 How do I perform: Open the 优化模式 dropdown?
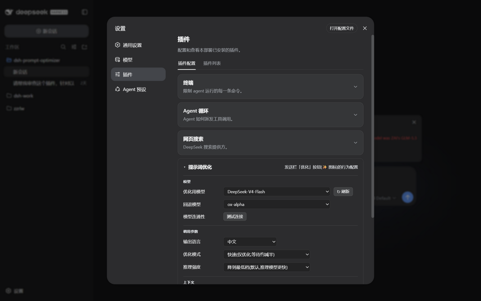(x=267, y=255)
